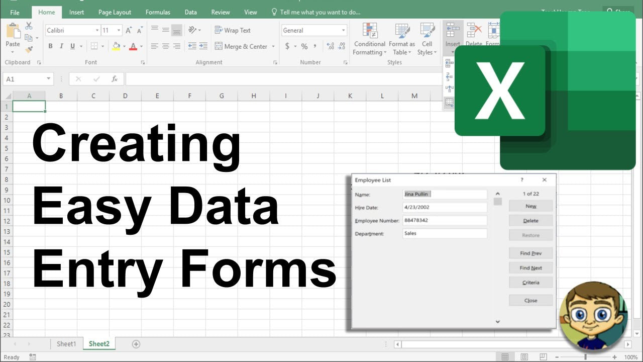Click Find Next in the Employee List form
Image resolution: width=643 pixels, height=362 pixels.
530,267
